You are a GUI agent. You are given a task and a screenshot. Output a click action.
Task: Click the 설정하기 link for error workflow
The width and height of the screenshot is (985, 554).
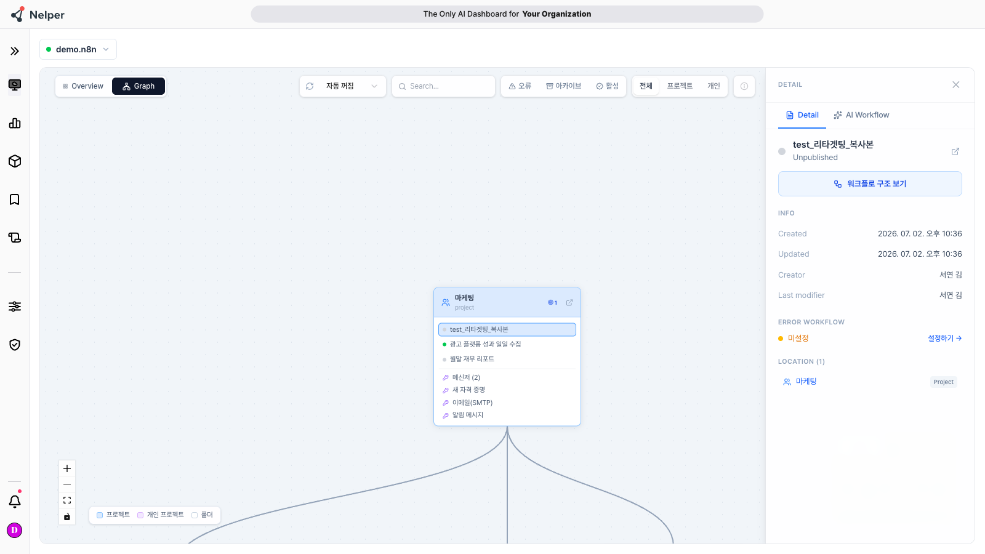pyautogui.click(x=945, y=339)
